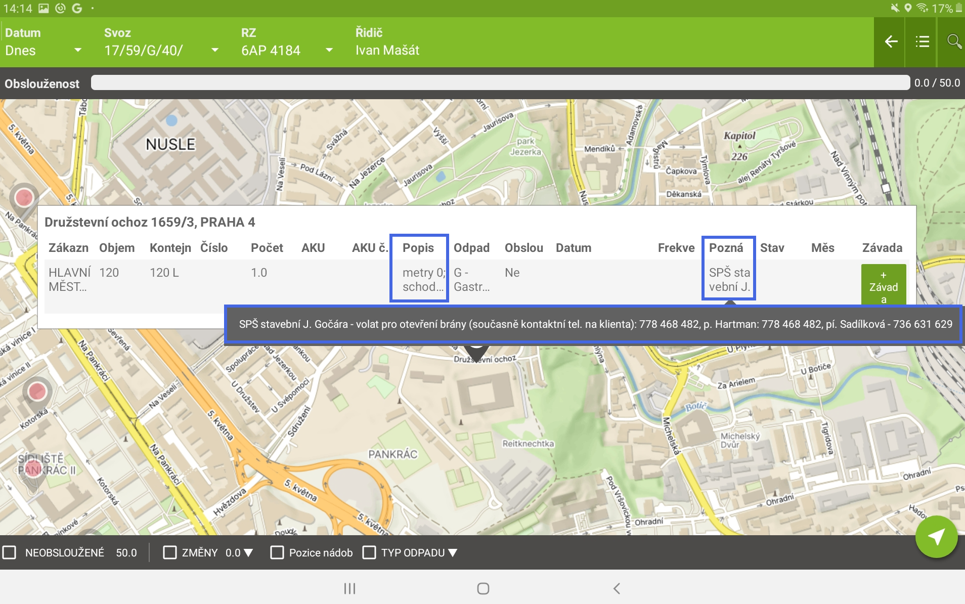
Task: Tap PANKRÁC label on map
Action: (x=393, y=454)
